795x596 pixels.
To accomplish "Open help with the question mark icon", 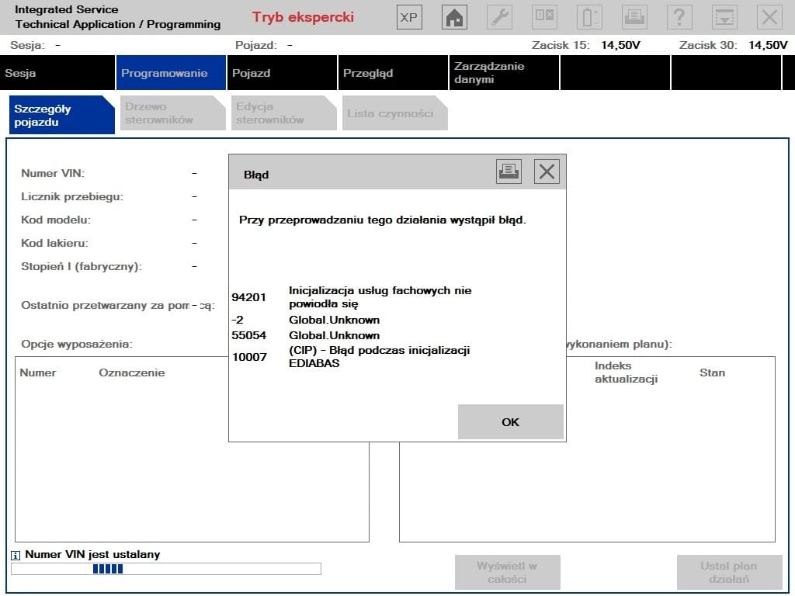I will click(679, 17).
